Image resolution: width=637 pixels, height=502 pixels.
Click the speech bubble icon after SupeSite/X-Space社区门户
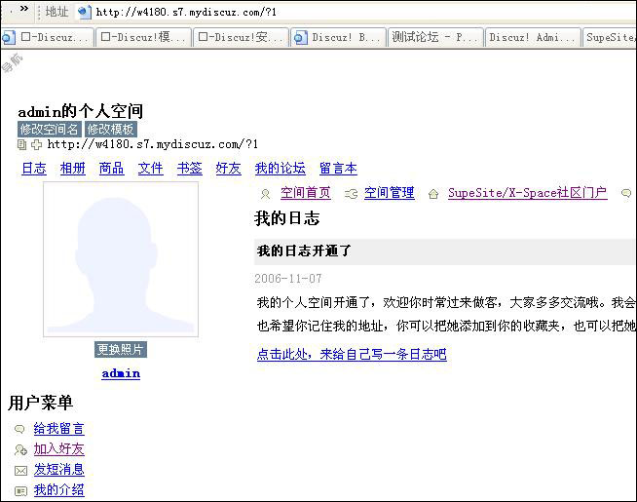(x=626, y=193)
